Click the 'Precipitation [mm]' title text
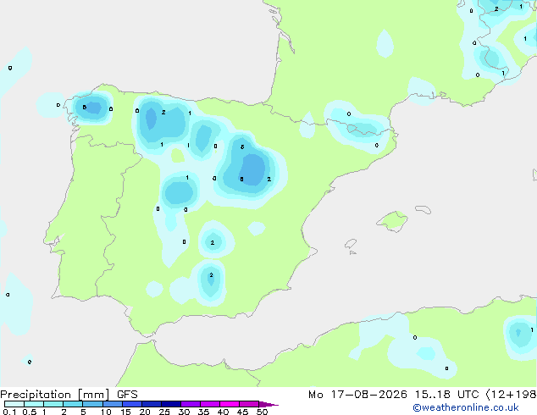Screen dimensions: 537x415 click(54, 395)
